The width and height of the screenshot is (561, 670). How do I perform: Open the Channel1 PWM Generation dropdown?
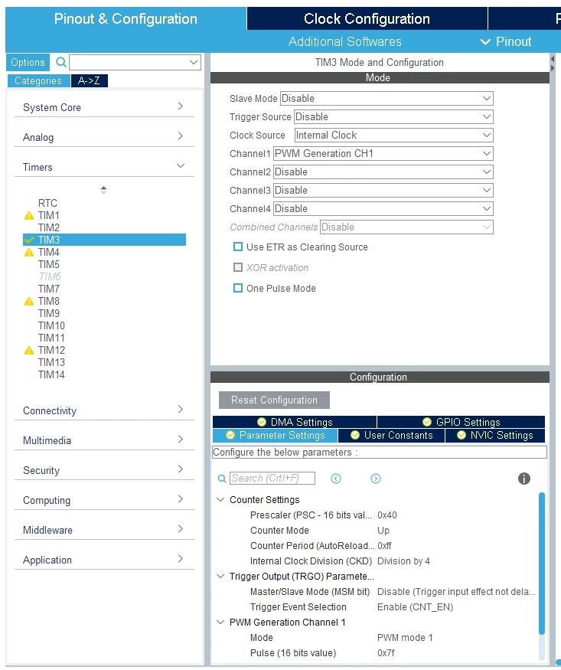383,153
